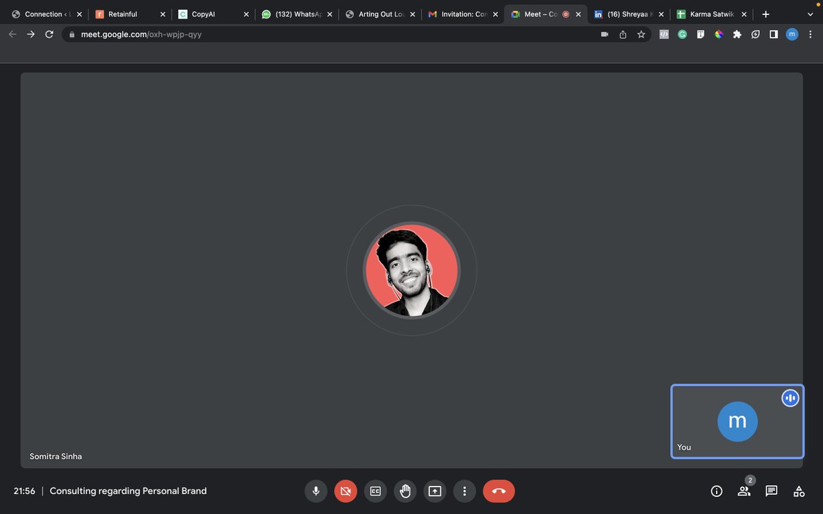Image resolution: width=823 pixels, height=514 pixels.
Task: Close the Karma Satwik tab
Action: pyautogui.click(x=744, y=14)
